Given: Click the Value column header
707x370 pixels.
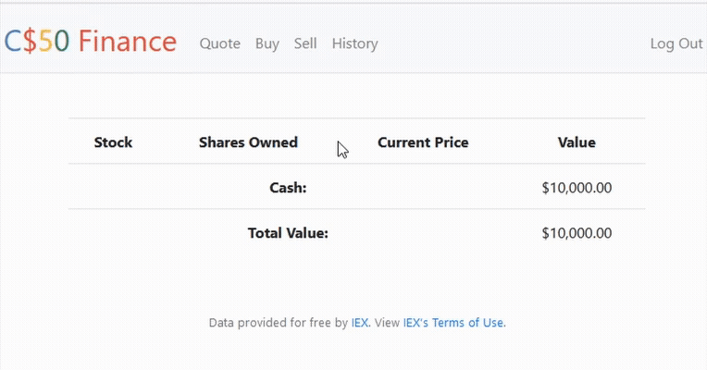Looking at the screenshot, I should click(x=577, y=142).
